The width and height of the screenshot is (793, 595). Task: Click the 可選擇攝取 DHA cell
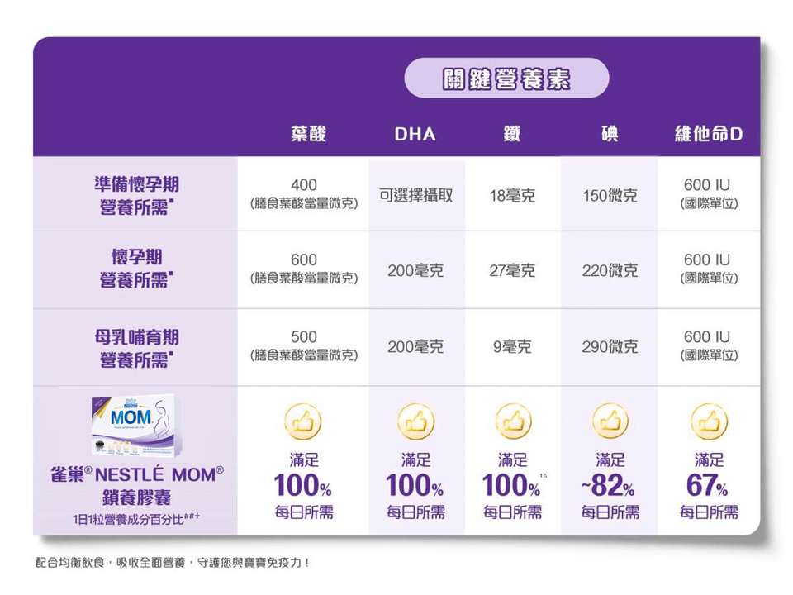pos(415,195)
